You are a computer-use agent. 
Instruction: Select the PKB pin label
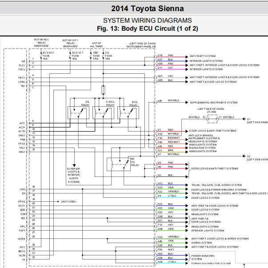(23, 140)
